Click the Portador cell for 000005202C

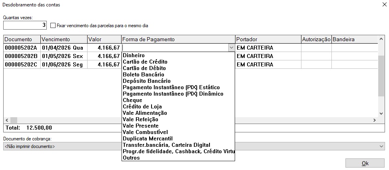(x=268, y=64)
